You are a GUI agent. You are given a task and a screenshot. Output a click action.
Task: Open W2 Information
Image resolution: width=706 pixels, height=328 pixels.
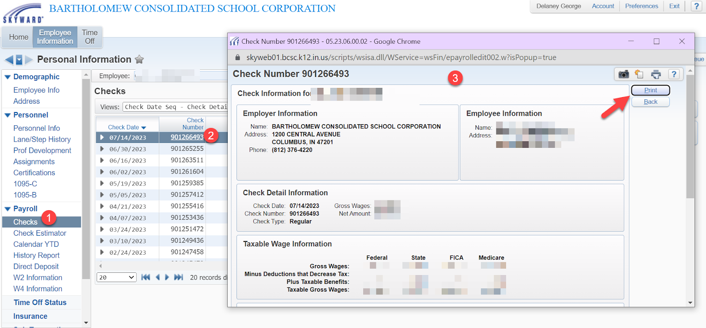click(x=38, y=278)
